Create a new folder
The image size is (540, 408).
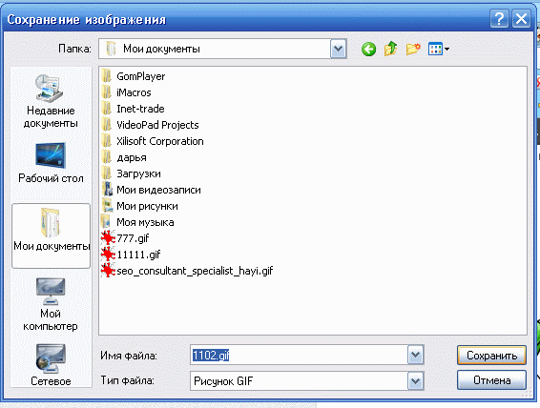413,49
